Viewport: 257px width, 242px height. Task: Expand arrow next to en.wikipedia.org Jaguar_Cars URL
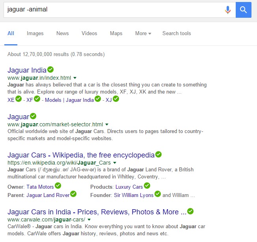[115, 163]
